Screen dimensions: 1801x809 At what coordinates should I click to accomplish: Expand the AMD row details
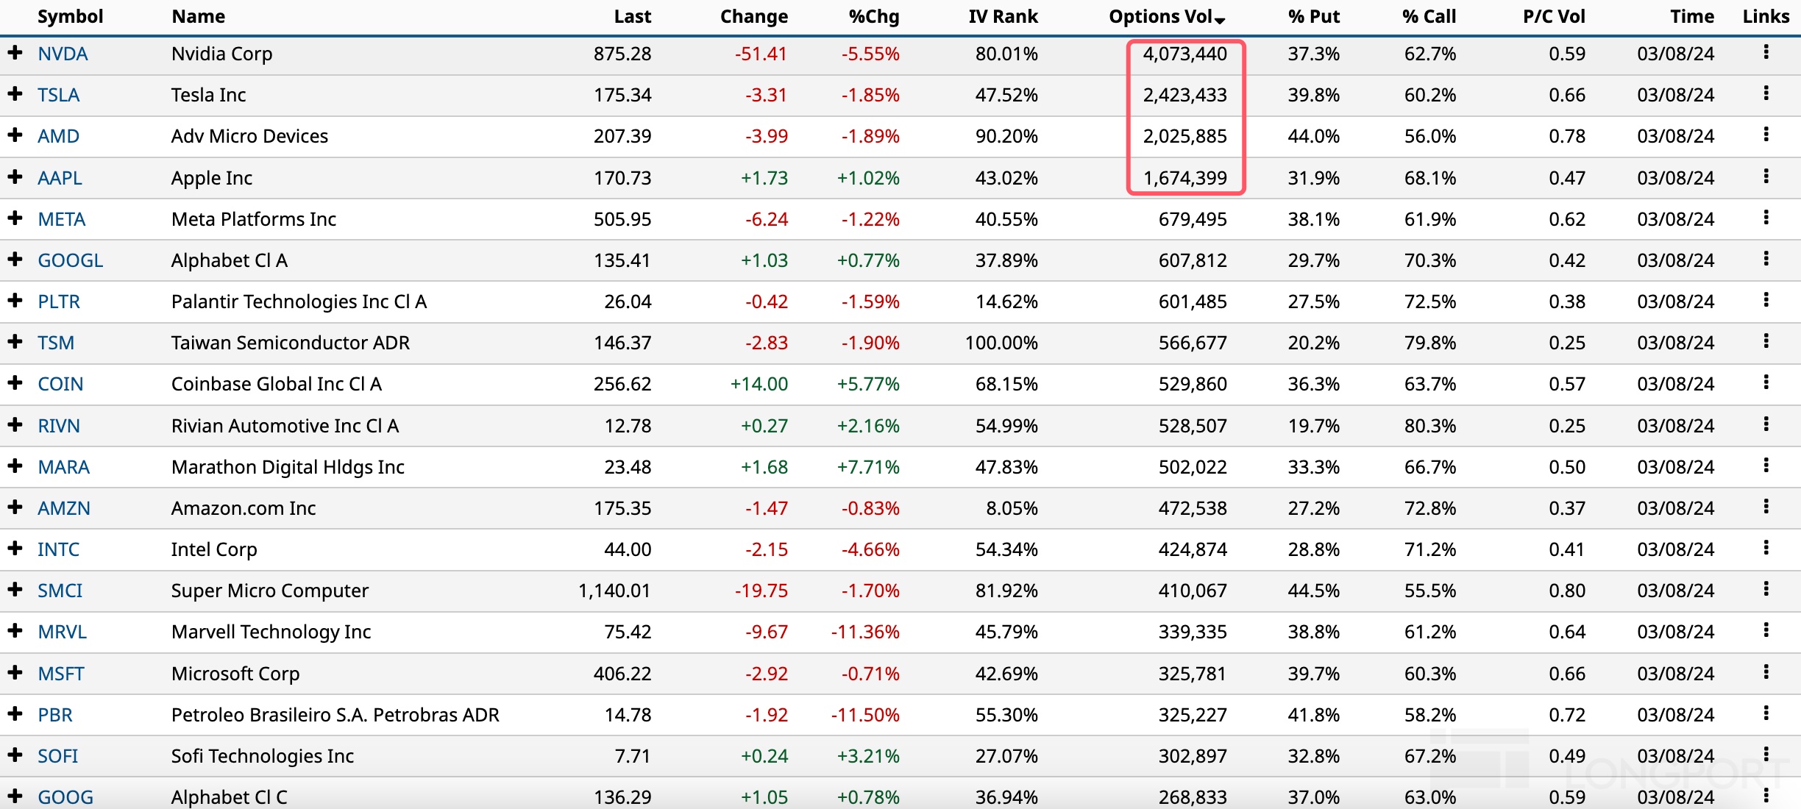point(15,135)
